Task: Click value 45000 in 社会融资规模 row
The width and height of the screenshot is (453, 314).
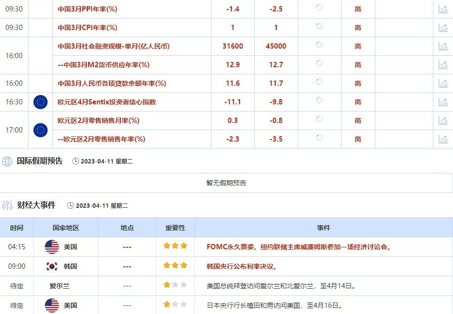Action: pos(276,46)
